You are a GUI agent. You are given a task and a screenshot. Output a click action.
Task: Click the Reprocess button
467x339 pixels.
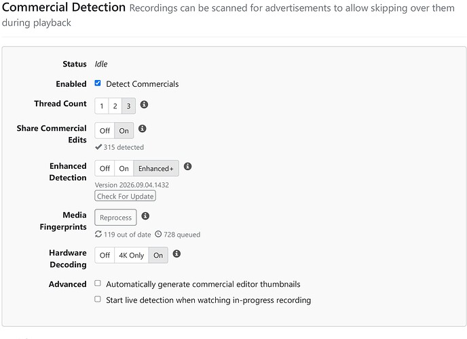[115, 218]
